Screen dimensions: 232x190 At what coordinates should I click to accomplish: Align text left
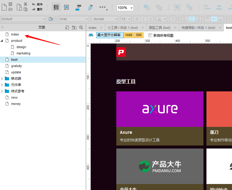pos(185,19)
